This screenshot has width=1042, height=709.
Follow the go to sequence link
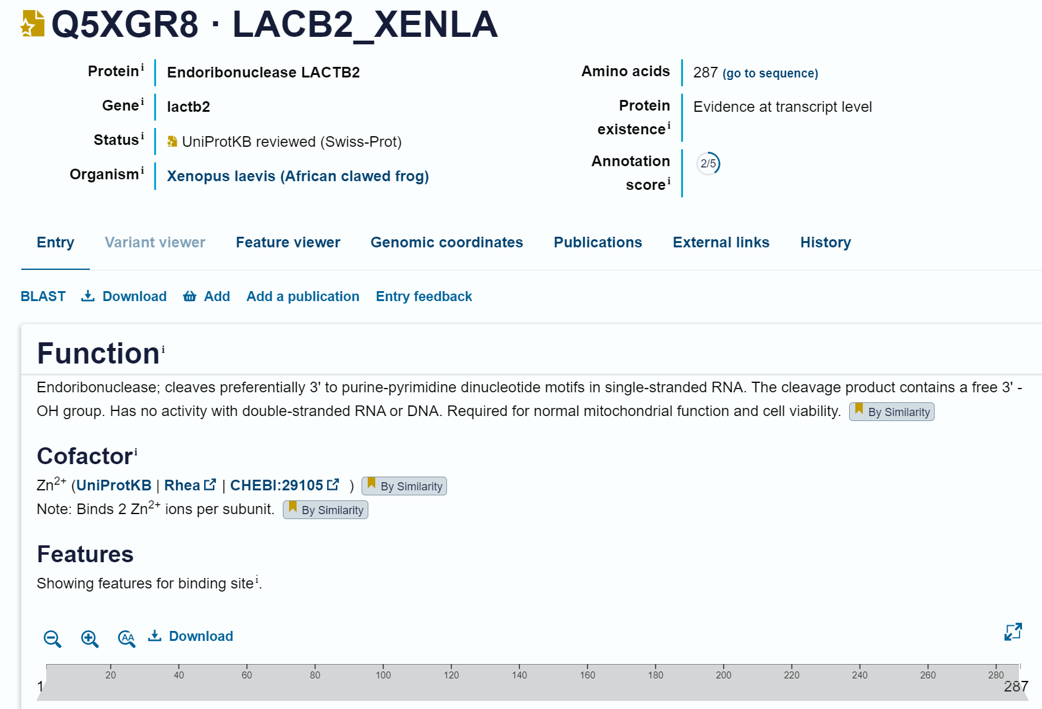coord(770,73)
